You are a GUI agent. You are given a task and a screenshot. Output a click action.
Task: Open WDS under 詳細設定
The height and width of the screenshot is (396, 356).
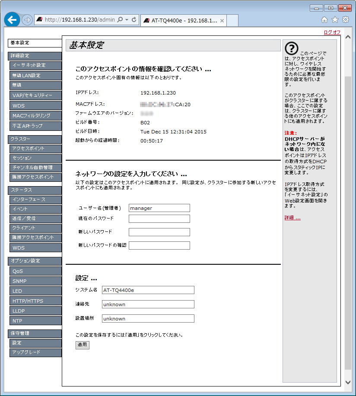pyautogui.click(x=35, y=105)
